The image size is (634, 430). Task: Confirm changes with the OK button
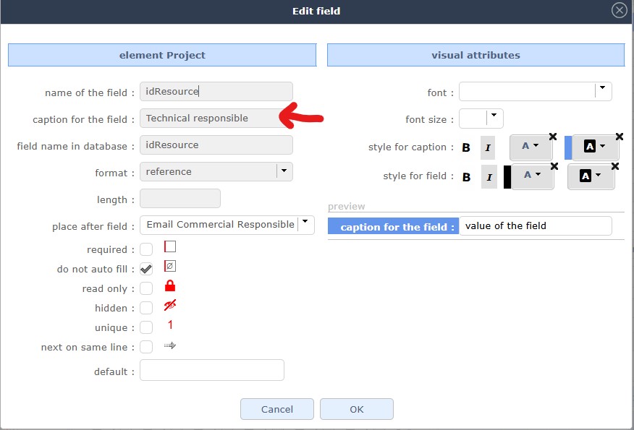point(356,409)
